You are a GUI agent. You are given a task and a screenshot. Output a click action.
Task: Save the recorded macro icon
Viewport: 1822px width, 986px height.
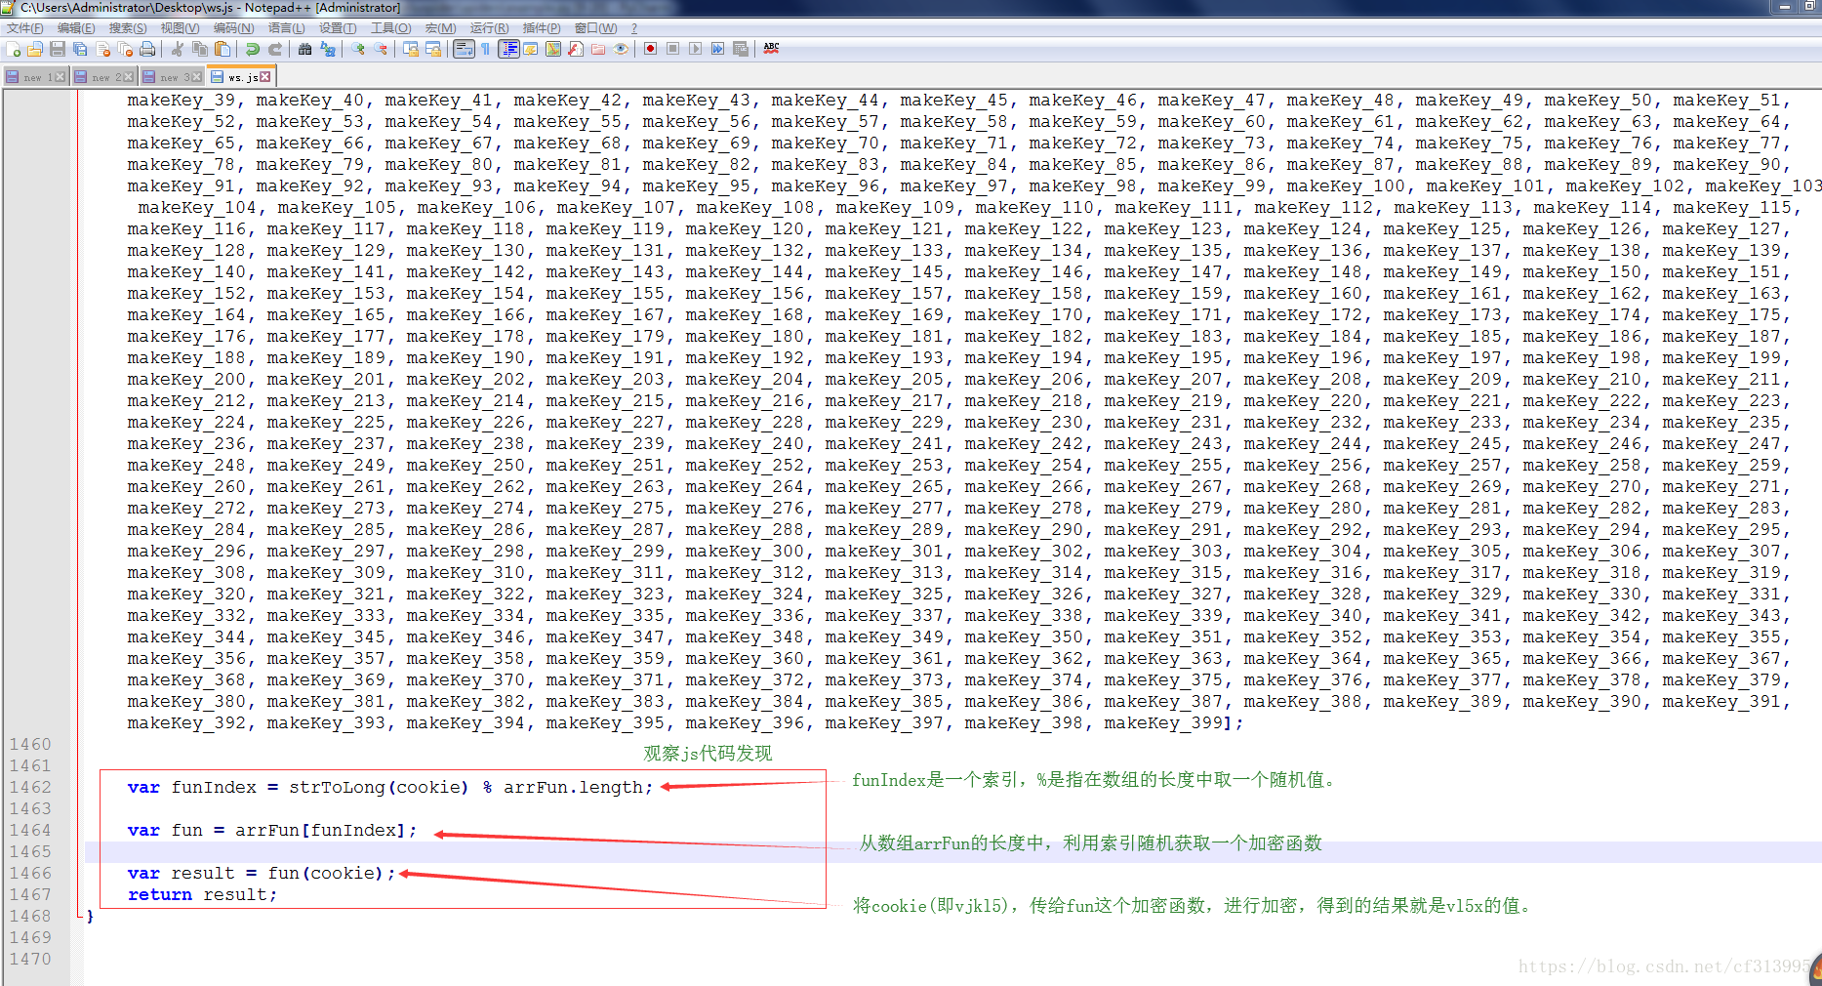pyautogui.click(x=741, y=49)
